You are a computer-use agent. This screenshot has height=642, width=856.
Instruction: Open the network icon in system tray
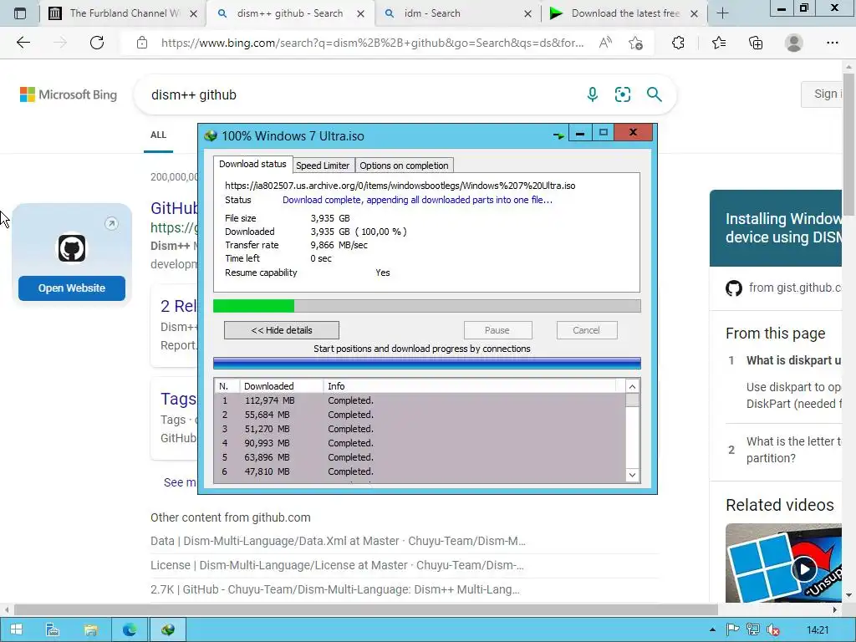tap(753, 629)
